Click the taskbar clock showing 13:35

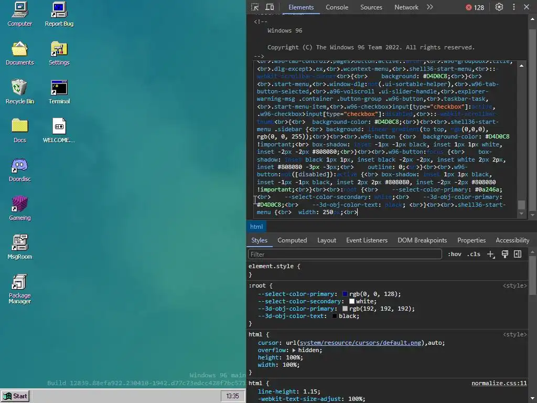pyautogui.click(x=232, y=396)
